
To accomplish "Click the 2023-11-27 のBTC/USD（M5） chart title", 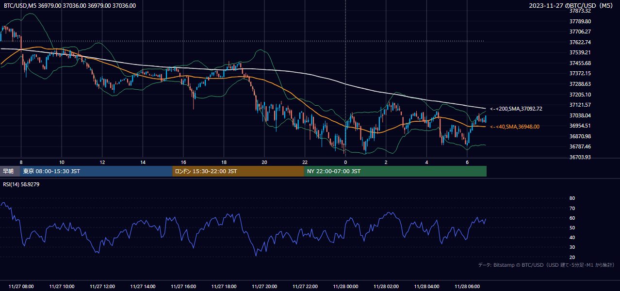I will [x=572, y=6].
